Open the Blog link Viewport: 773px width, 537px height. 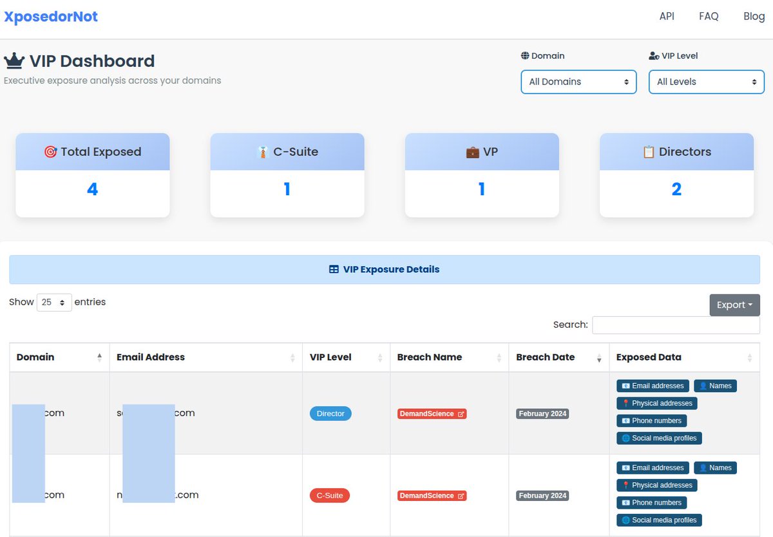[x=754, y=17]
